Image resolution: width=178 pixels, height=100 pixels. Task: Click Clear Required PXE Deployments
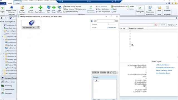[75, 9]
